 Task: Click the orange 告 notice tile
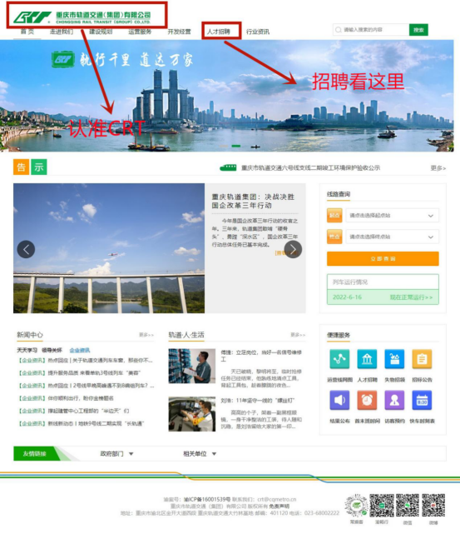[21, 167]
